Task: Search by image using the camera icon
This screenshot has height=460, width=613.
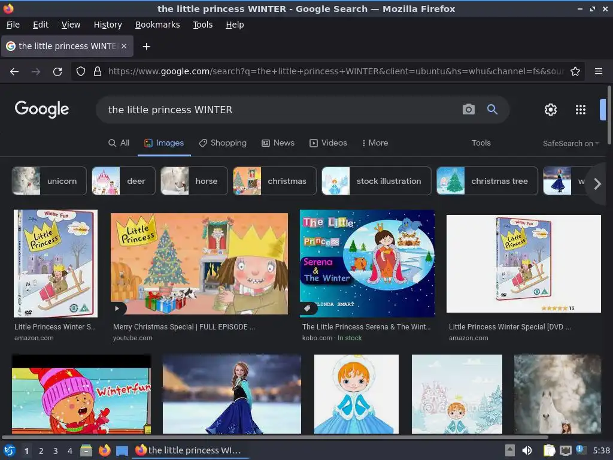Action: (468, 110)
